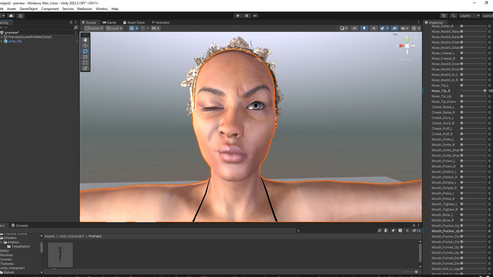The width and height of the screenshot is (493, 277).
Task: Open the Assets menu
Action: (x=12, y=9)
